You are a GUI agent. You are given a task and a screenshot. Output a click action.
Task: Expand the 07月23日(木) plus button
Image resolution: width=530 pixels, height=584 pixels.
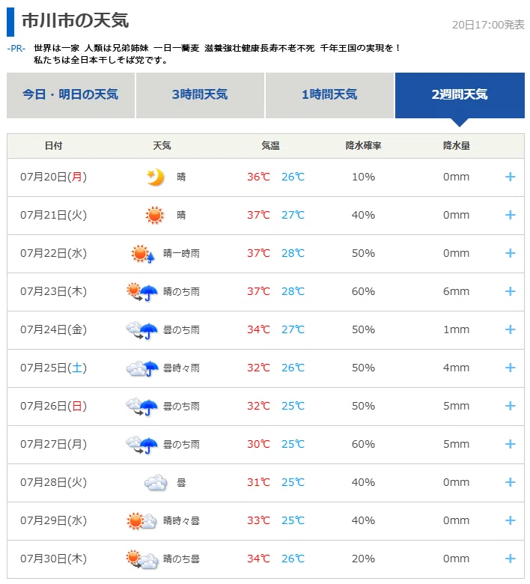(510, 292)
